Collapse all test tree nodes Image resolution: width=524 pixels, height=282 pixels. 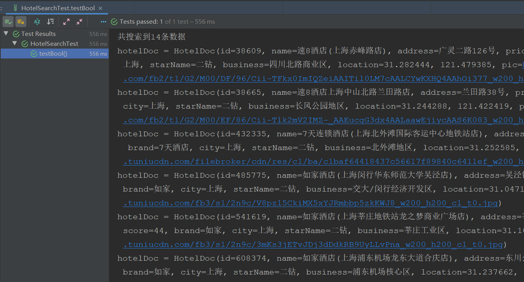79,22
